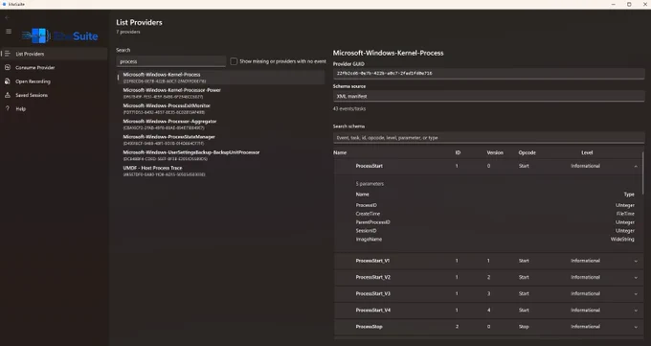Click the ProcessID parameter row
Screen dimensions: 651x346
495,205
